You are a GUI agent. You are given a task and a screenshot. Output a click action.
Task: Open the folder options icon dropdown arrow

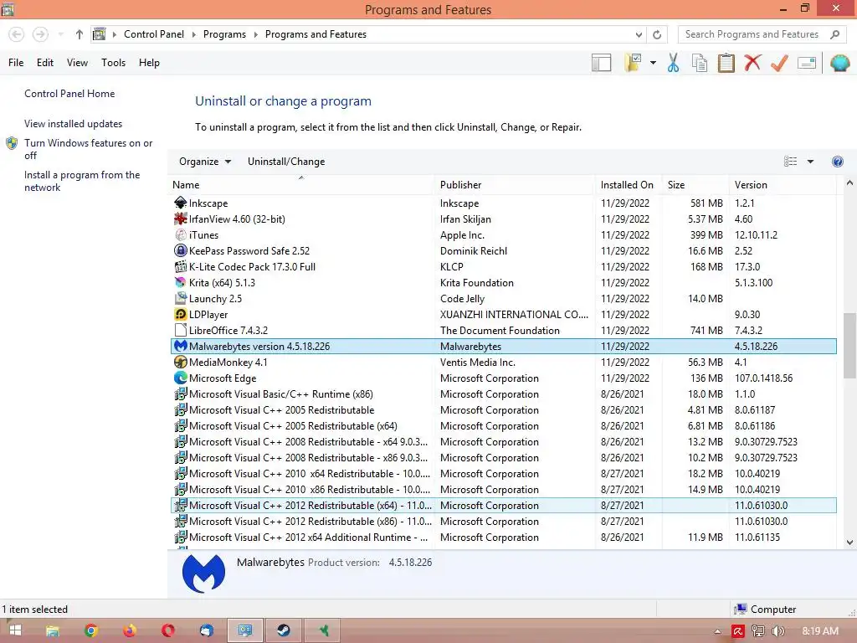[x=653, y=63]
